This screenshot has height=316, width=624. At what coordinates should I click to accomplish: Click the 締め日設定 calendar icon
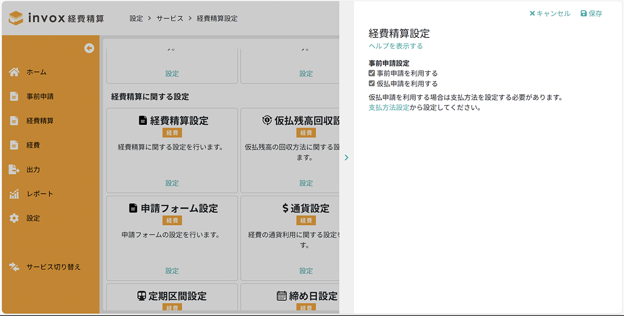(281, 296)
